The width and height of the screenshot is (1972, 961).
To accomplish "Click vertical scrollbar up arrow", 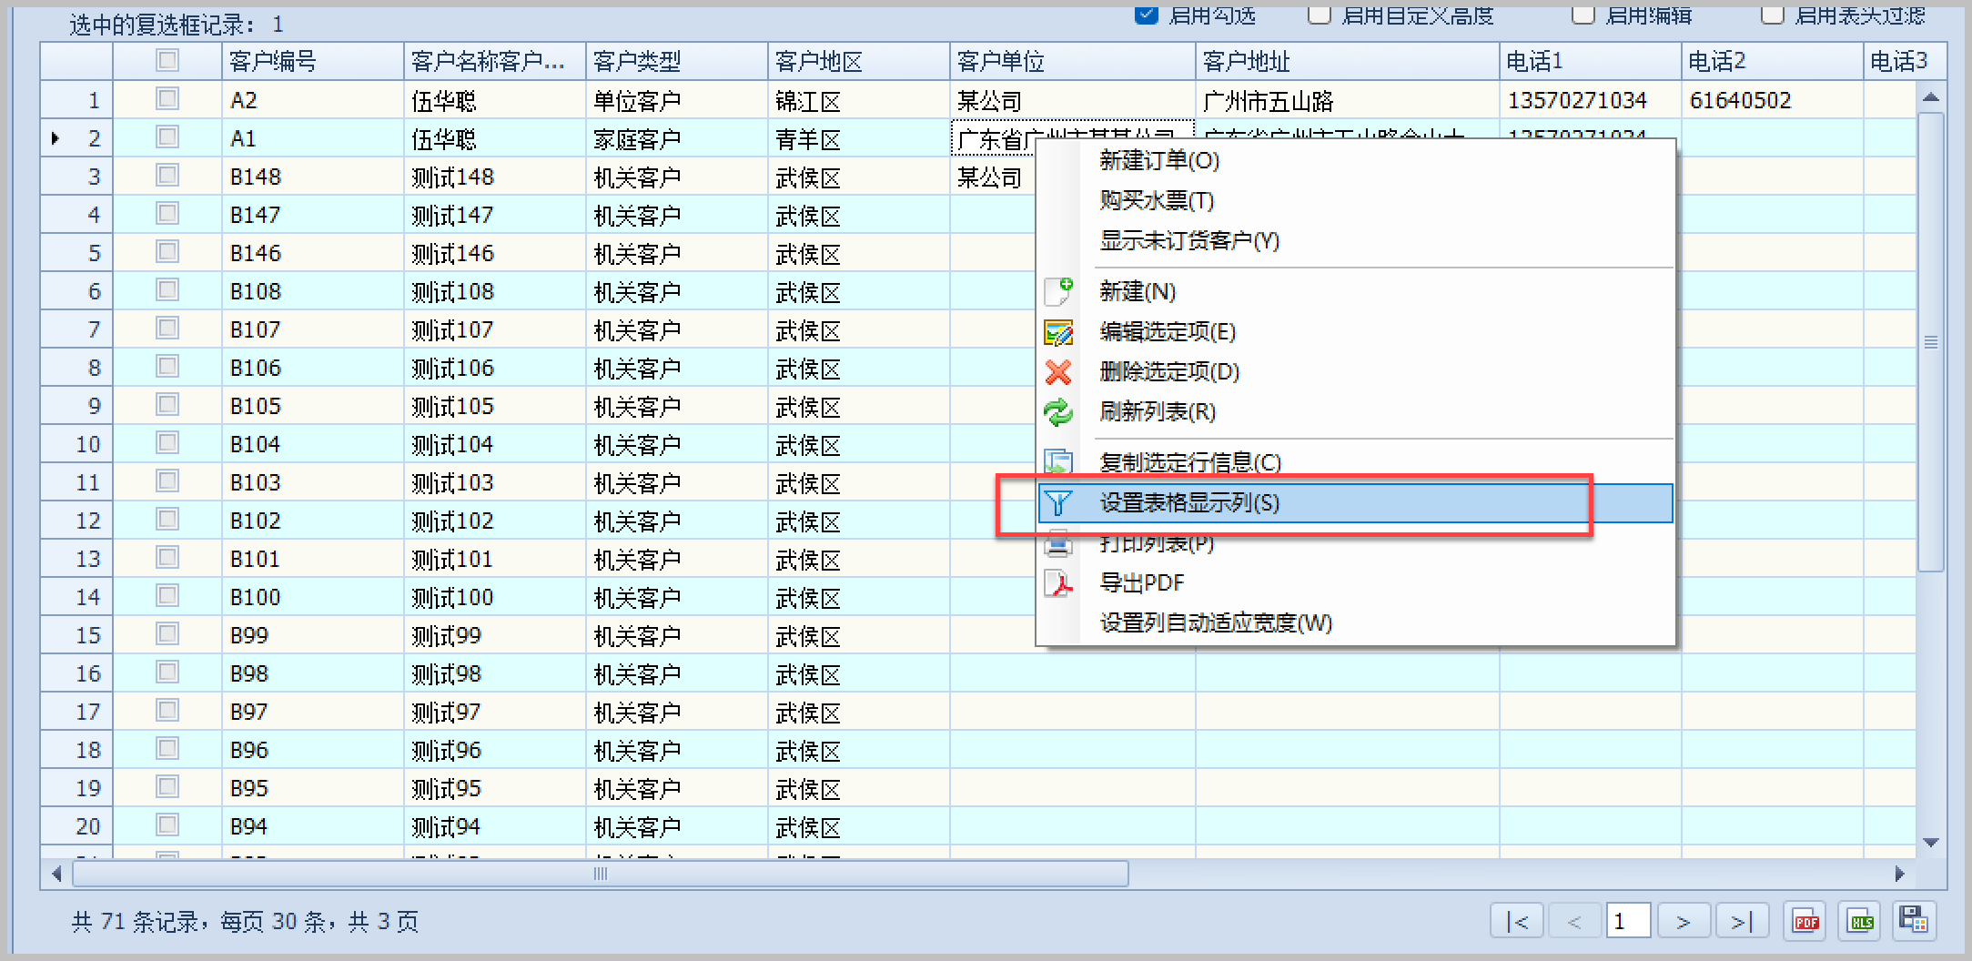I will (x=1931, y=96).
